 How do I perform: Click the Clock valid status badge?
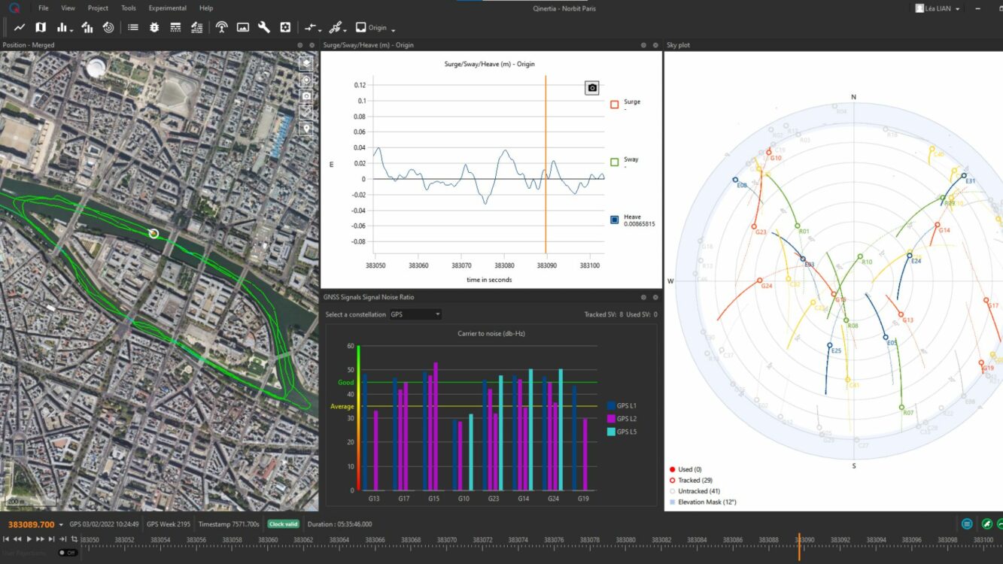(x=284, y=524)
